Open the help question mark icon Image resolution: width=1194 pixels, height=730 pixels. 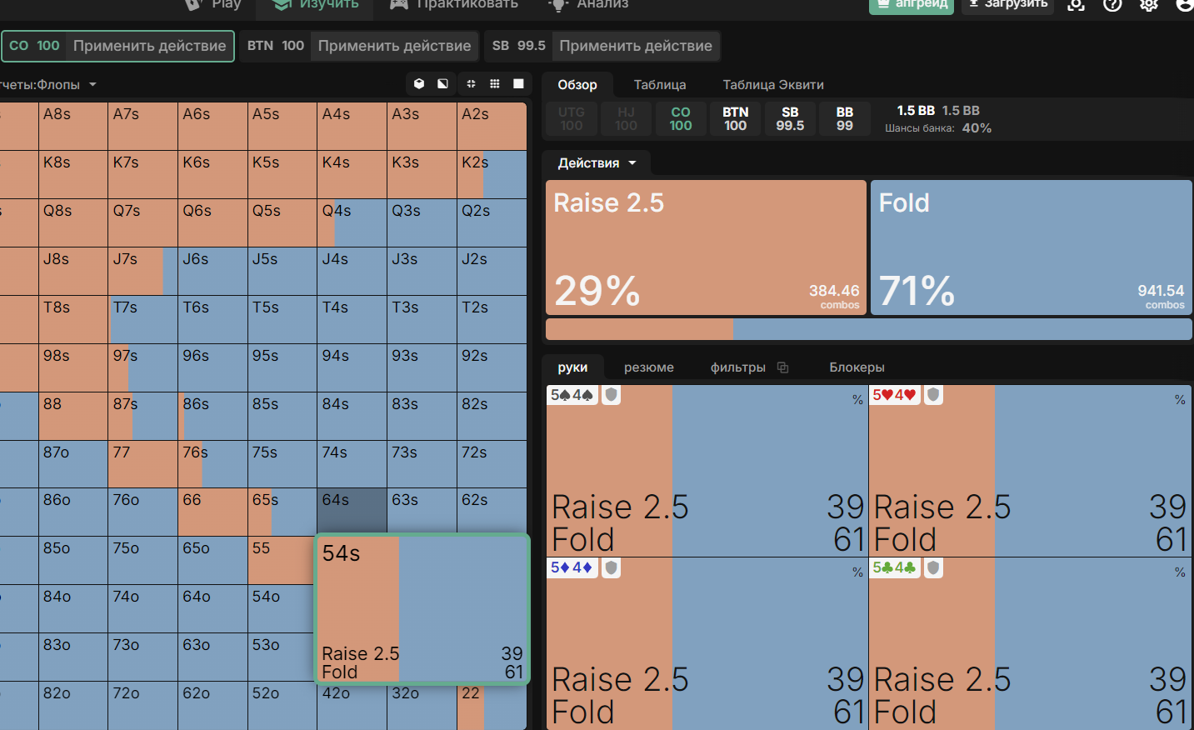(1112, 4)
